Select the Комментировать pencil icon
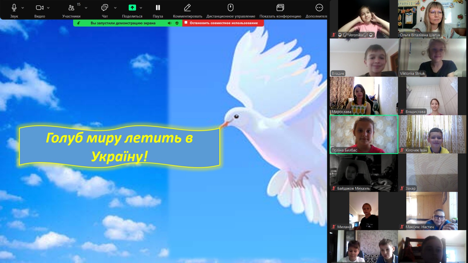The image size is (468, 263). (x=187, y=8)
